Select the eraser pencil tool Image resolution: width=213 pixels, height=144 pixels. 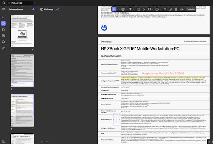tap(144, 9)
